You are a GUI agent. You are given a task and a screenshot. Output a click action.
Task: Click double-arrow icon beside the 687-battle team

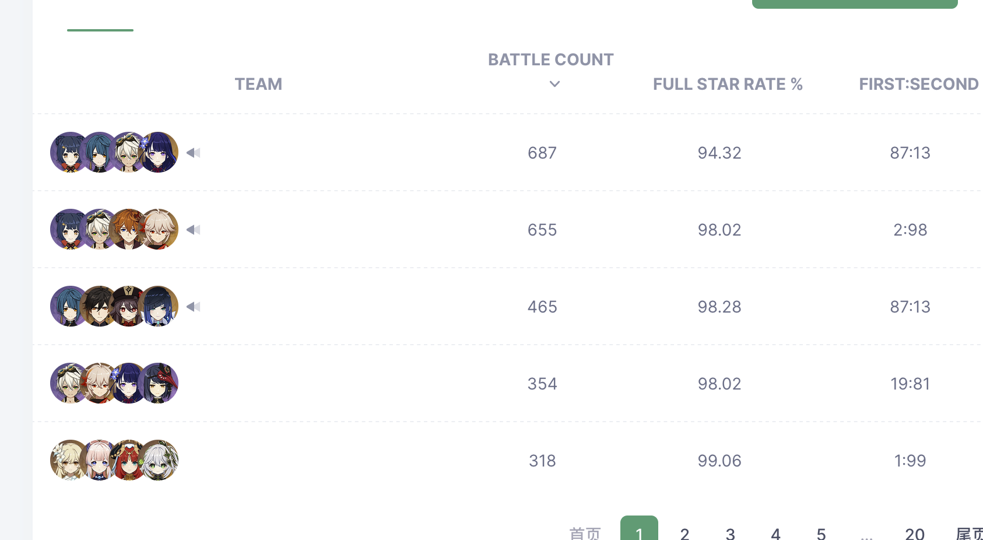[194, 153]
